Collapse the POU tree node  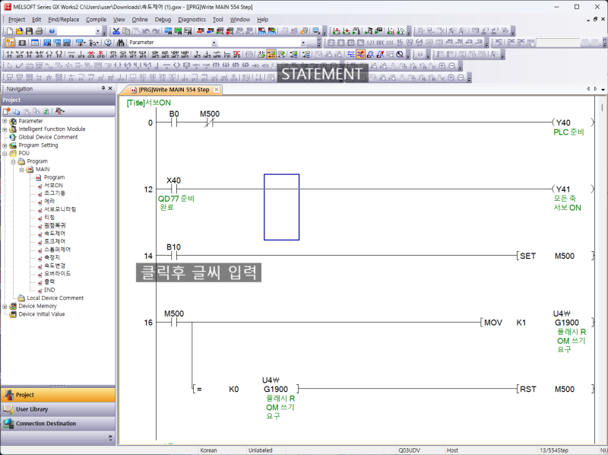[x=5, y=154]
